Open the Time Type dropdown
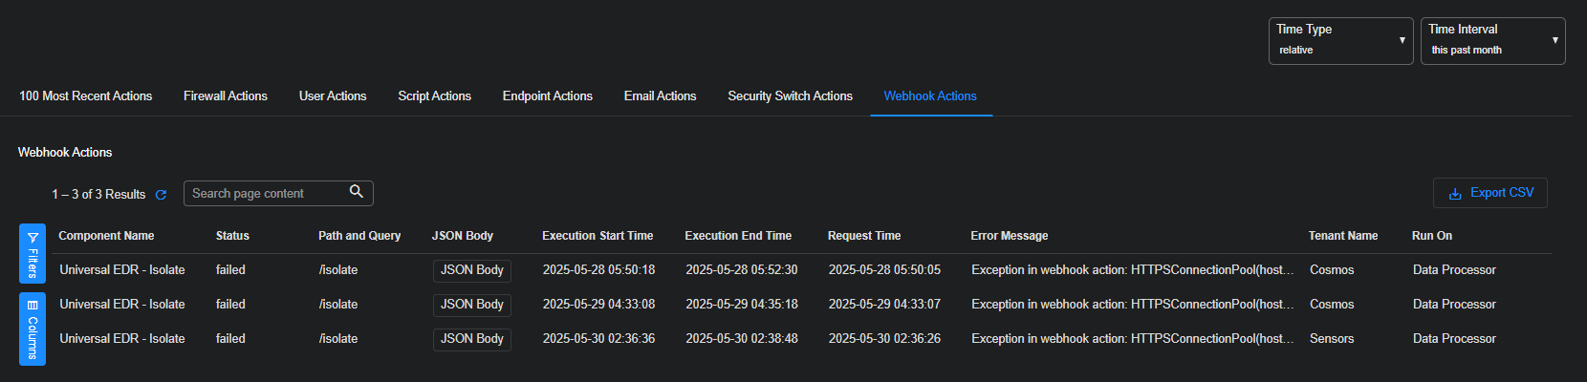 pyautogui.click(x=1340, y=41)
